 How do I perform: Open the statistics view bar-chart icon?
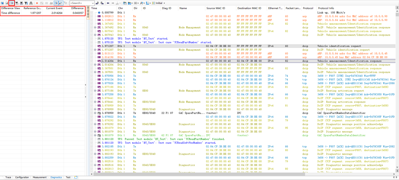click(x=7, y=3)
